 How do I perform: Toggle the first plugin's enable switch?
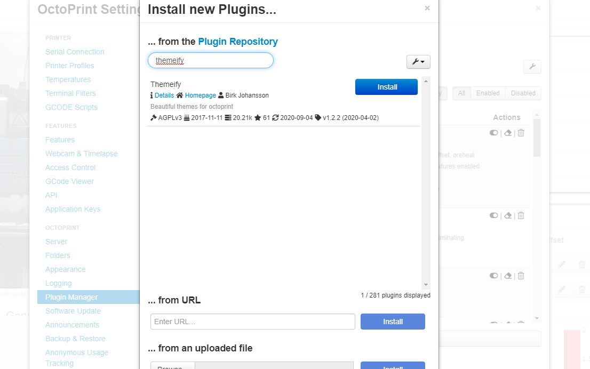click(x=493, y=133)
